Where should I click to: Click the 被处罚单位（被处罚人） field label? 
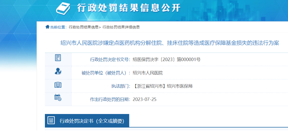(x=106, y=73)
